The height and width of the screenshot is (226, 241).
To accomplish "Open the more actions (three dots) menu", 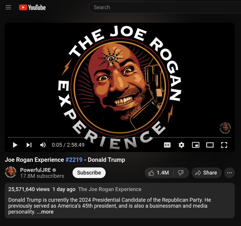I will (x=229, y=173).
